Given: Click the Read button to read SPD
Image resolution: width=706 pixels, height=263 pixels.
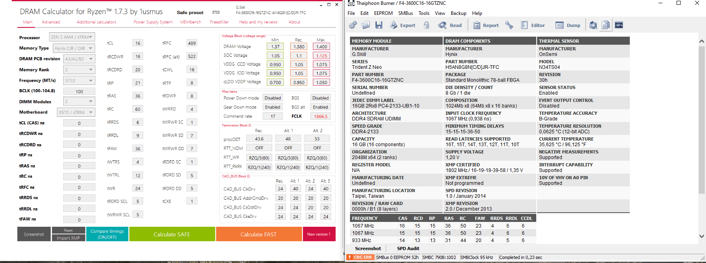Looking at the screenshot, I should coord(450,25).
